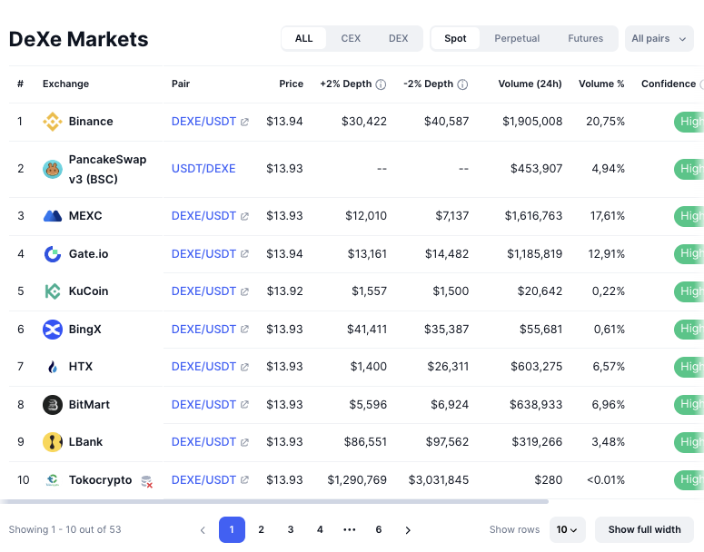The height and width of the screenshot is (552, 704).
Task: Open the -2% Depth info tooltip icon
Action: coord(462,84)
